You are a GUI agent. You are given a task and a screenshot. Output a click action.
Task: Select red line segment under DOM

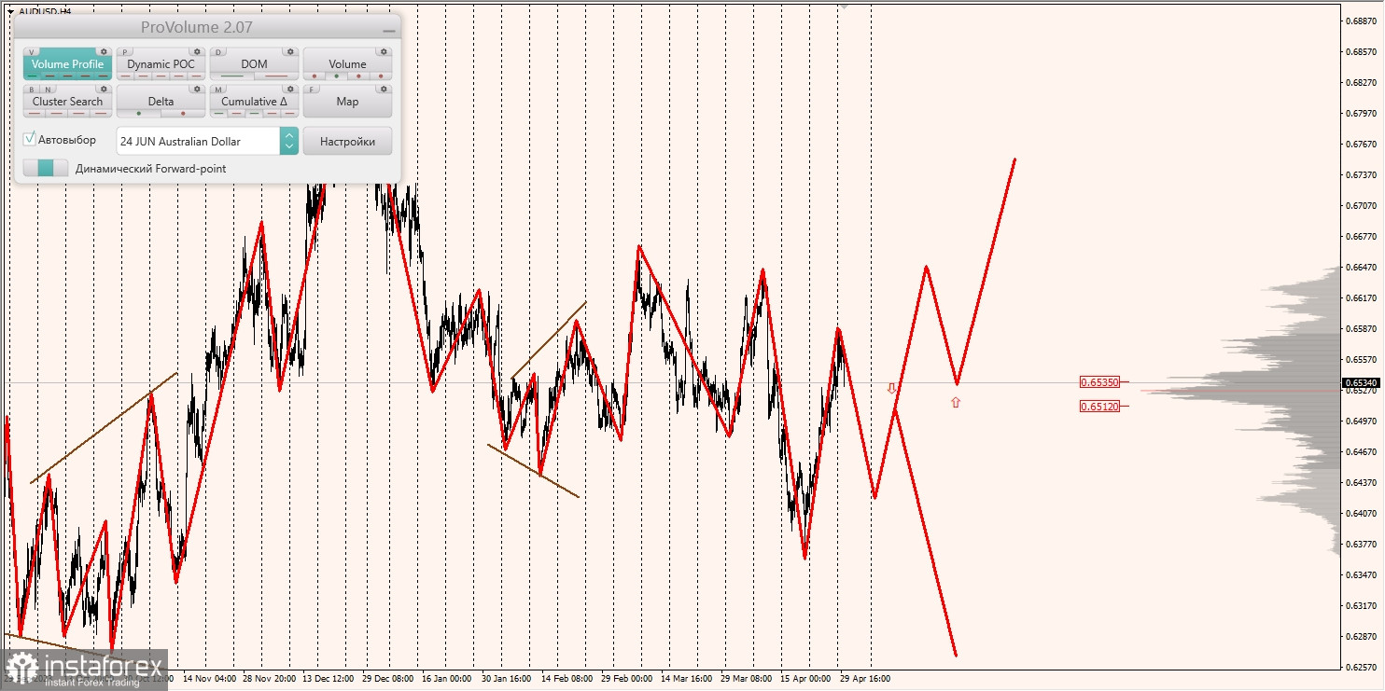point(276,76)
